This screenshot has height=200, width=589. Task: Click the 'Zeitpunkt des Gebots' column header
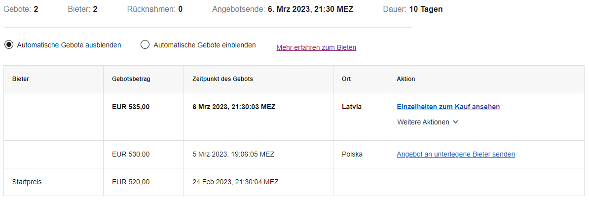click(x=222, y=80)
